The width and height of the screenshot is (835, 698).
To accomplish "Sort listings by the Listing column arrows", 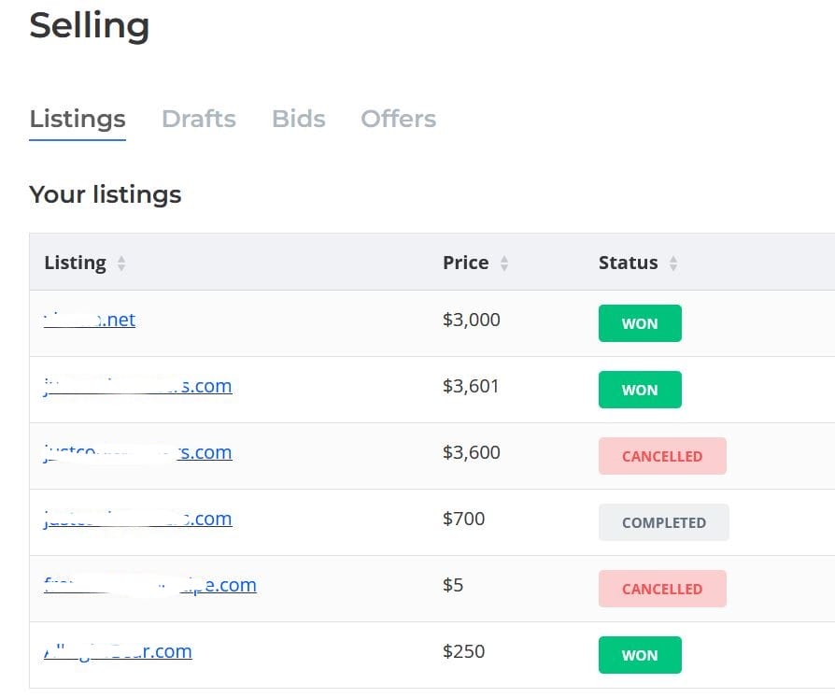I will [120, 264].
